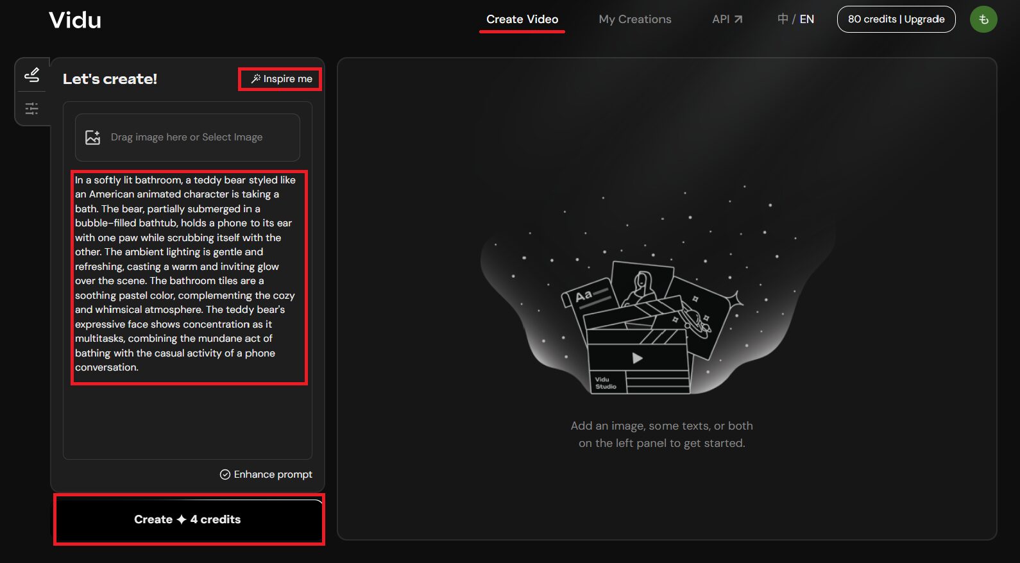Click Upgrade in the credits button
Screen dimensions: 1020x563
tap(924, 19)
